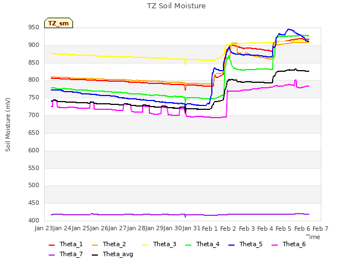
Task: Click the Theta_1 legend label
Action: pos(71,244)
